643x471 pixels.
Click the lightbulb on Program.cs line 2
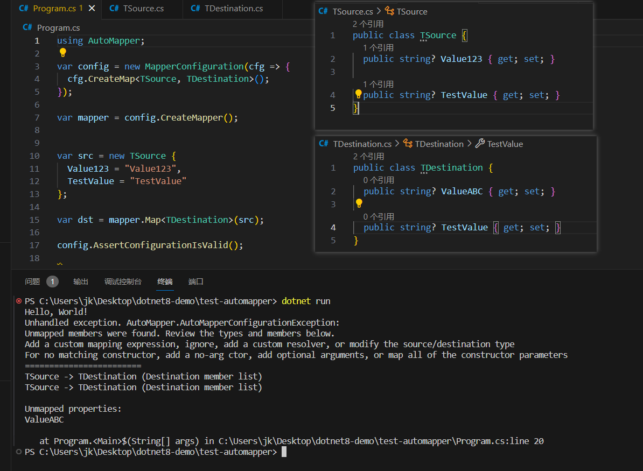pos(63,52)
